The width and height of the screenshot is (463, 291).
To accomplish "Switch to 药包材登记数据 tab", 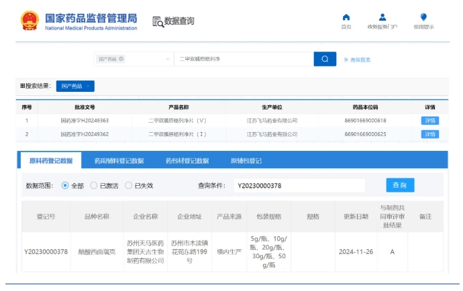I will coord(187,161).
